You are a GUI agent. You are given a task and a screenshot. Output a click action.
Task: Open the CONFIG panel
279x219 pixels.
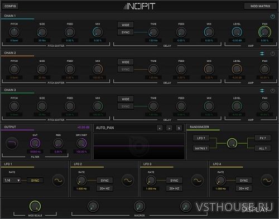[10, 6]
